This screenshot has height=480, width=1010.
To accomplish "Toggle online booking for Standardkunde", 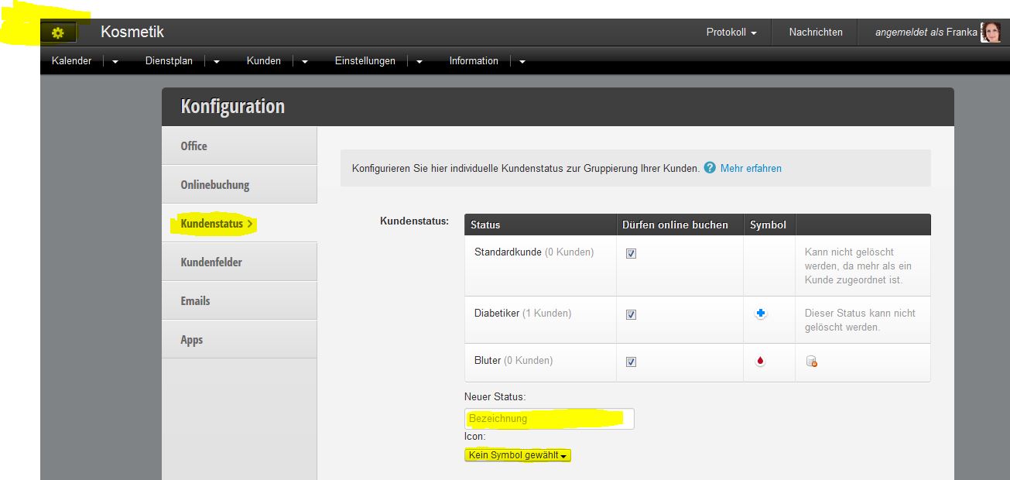I will click(631, 253).
